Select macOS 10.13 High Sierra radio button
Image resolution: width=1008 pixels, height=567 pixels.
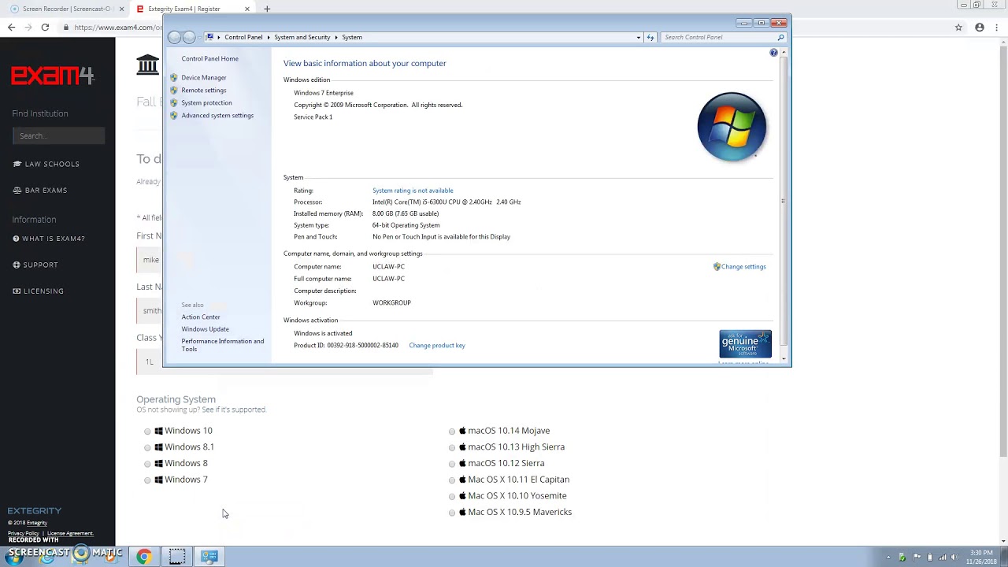point(452,447)
